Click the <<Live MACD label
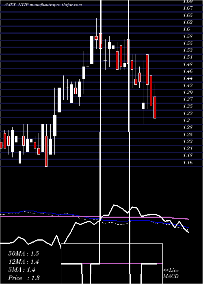The height and width of the screenshot is (284, 203). coord(171,273)
